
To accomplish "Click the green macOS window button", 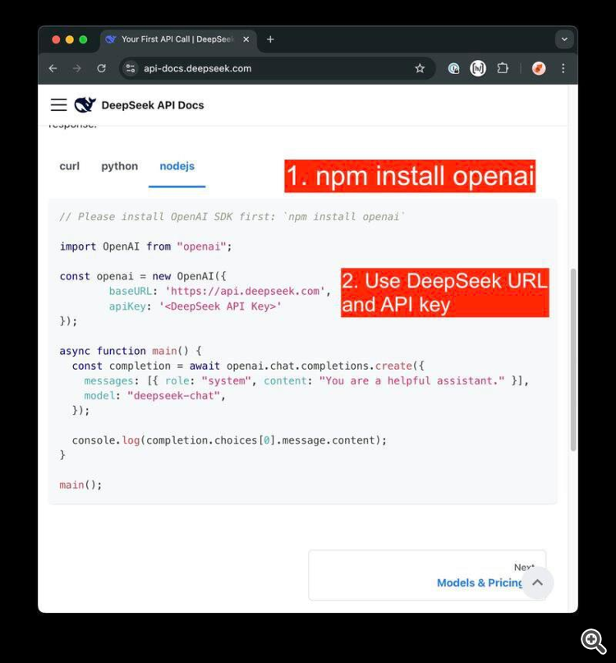I will click(83, 39).
